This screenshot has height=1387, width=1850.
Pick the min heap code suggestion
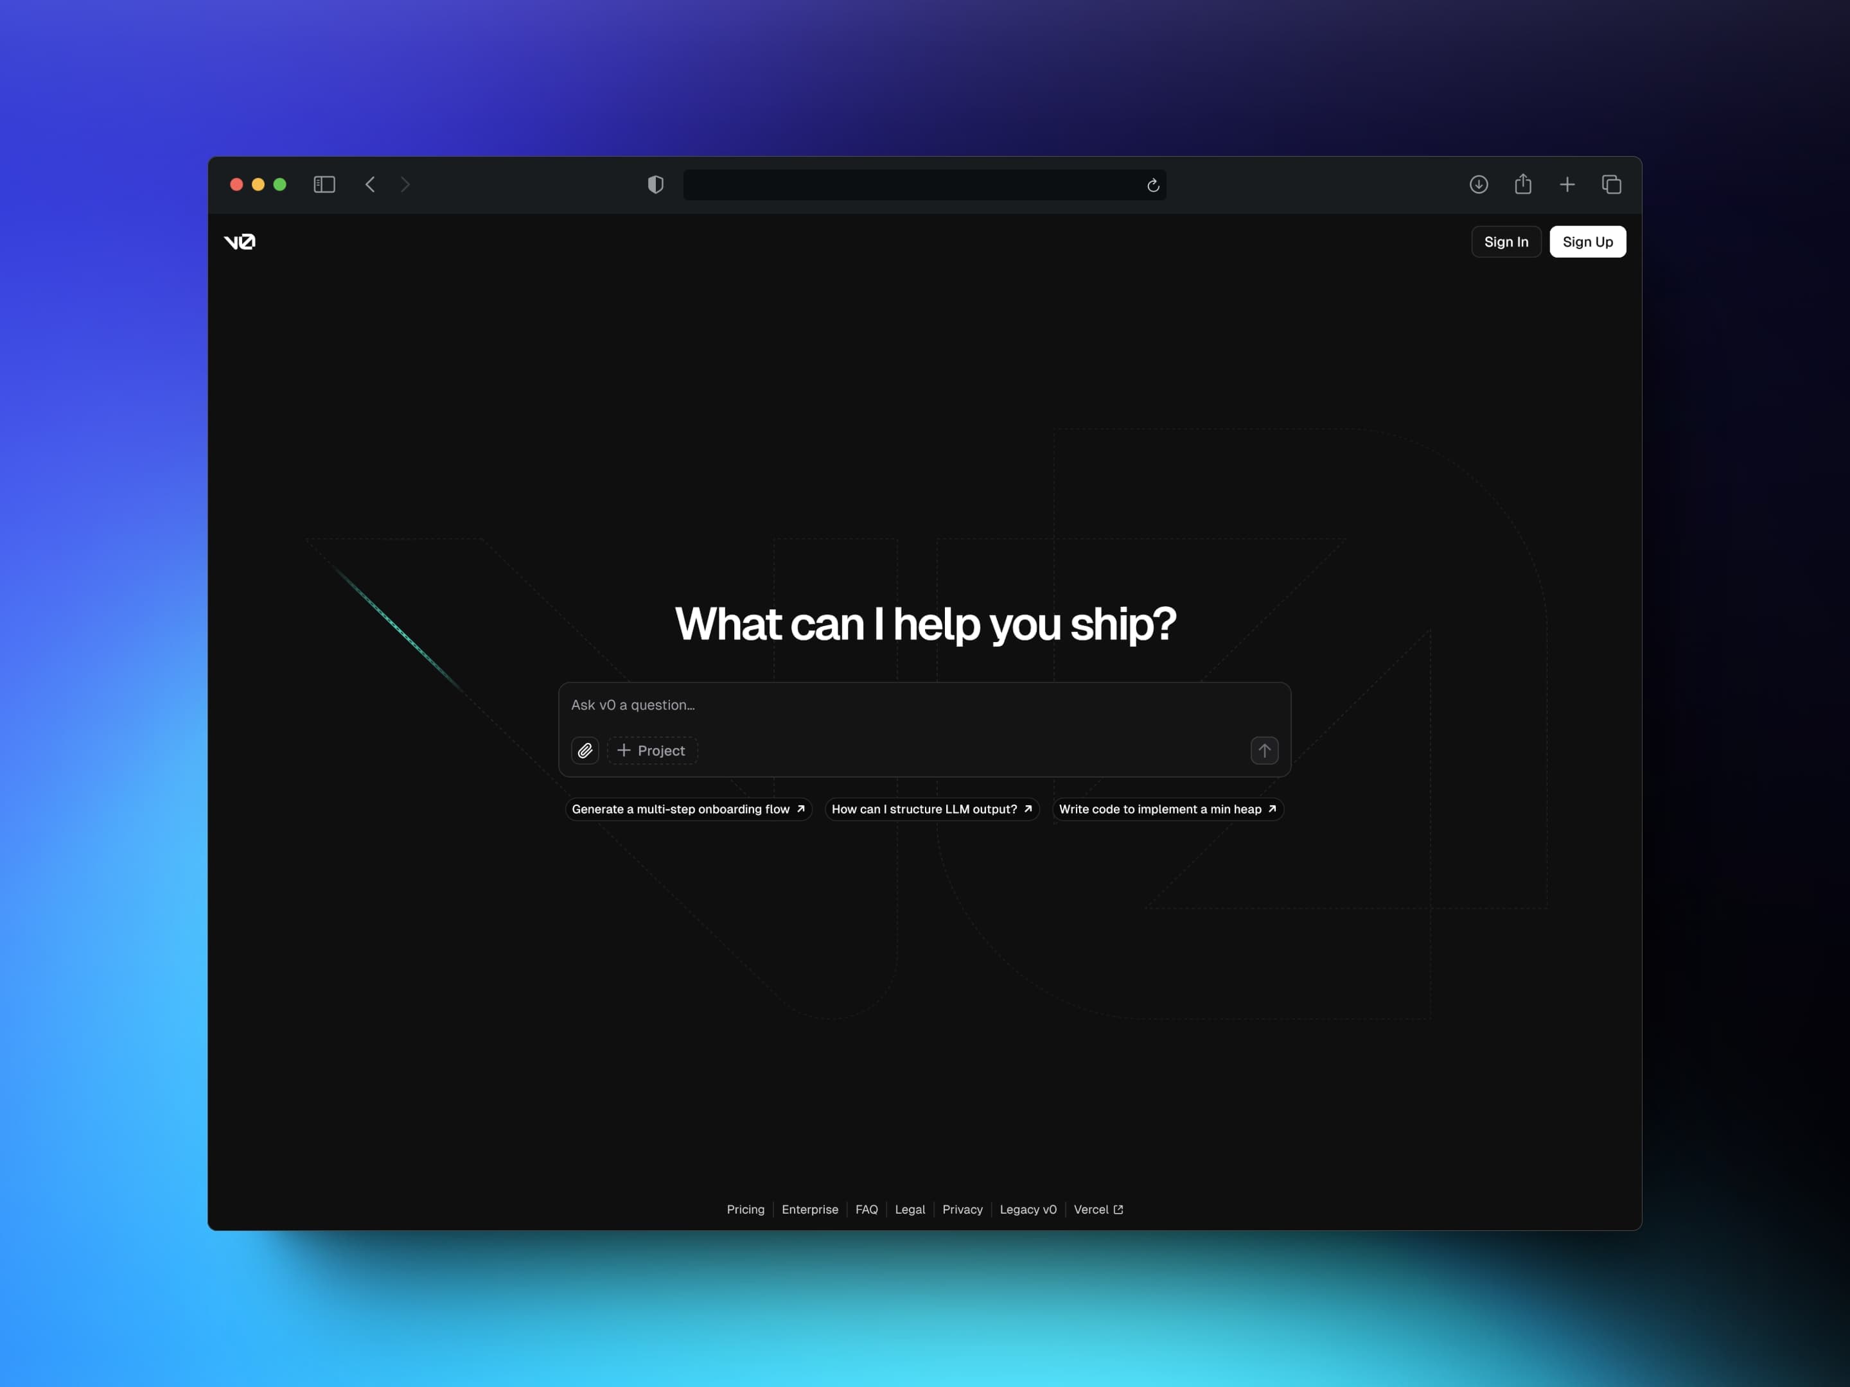pos(1167,809)
